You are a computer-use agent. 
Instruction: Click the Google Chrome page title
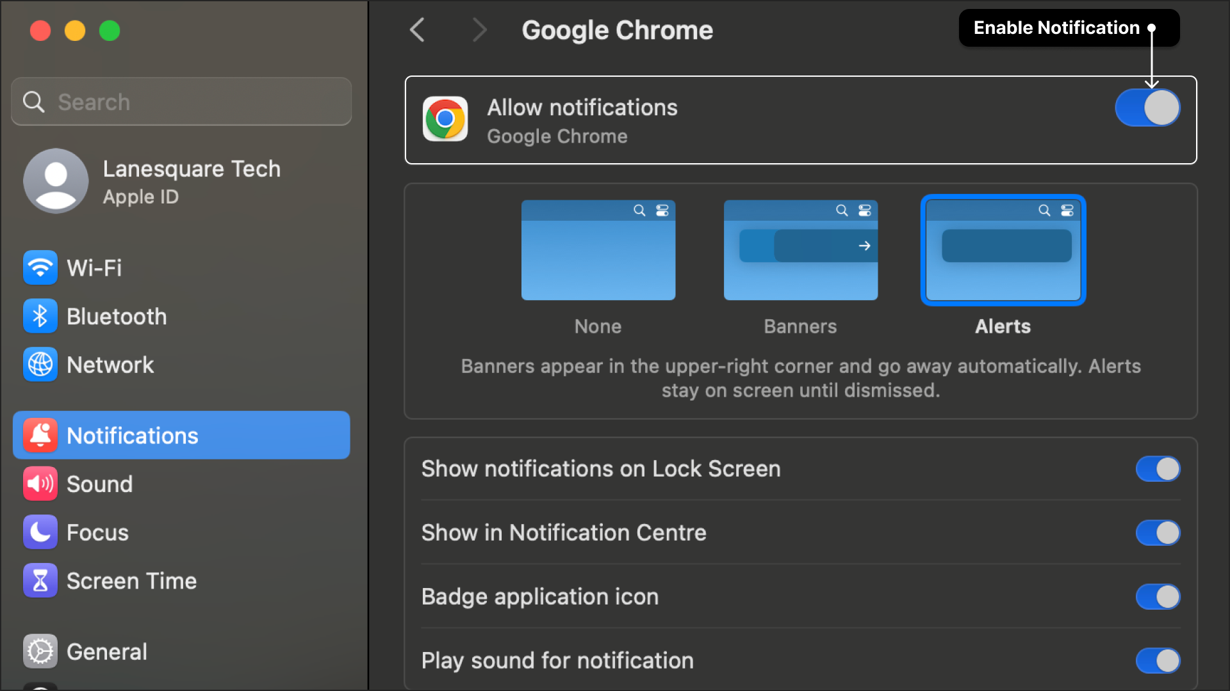(617, 30)
